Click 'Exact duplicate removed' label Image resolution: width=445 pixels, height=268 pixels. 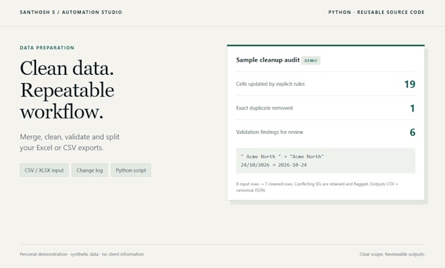pyautogui.click(x=264, y=108)
